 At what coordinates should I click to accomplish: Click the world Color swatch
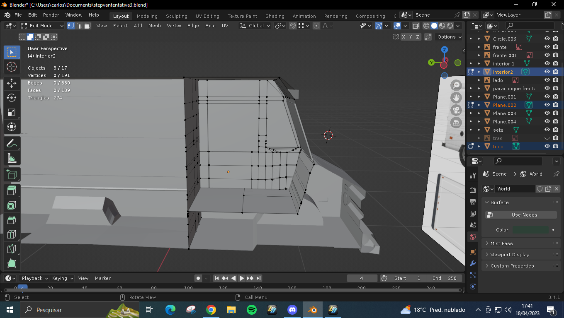pos(530,230)
